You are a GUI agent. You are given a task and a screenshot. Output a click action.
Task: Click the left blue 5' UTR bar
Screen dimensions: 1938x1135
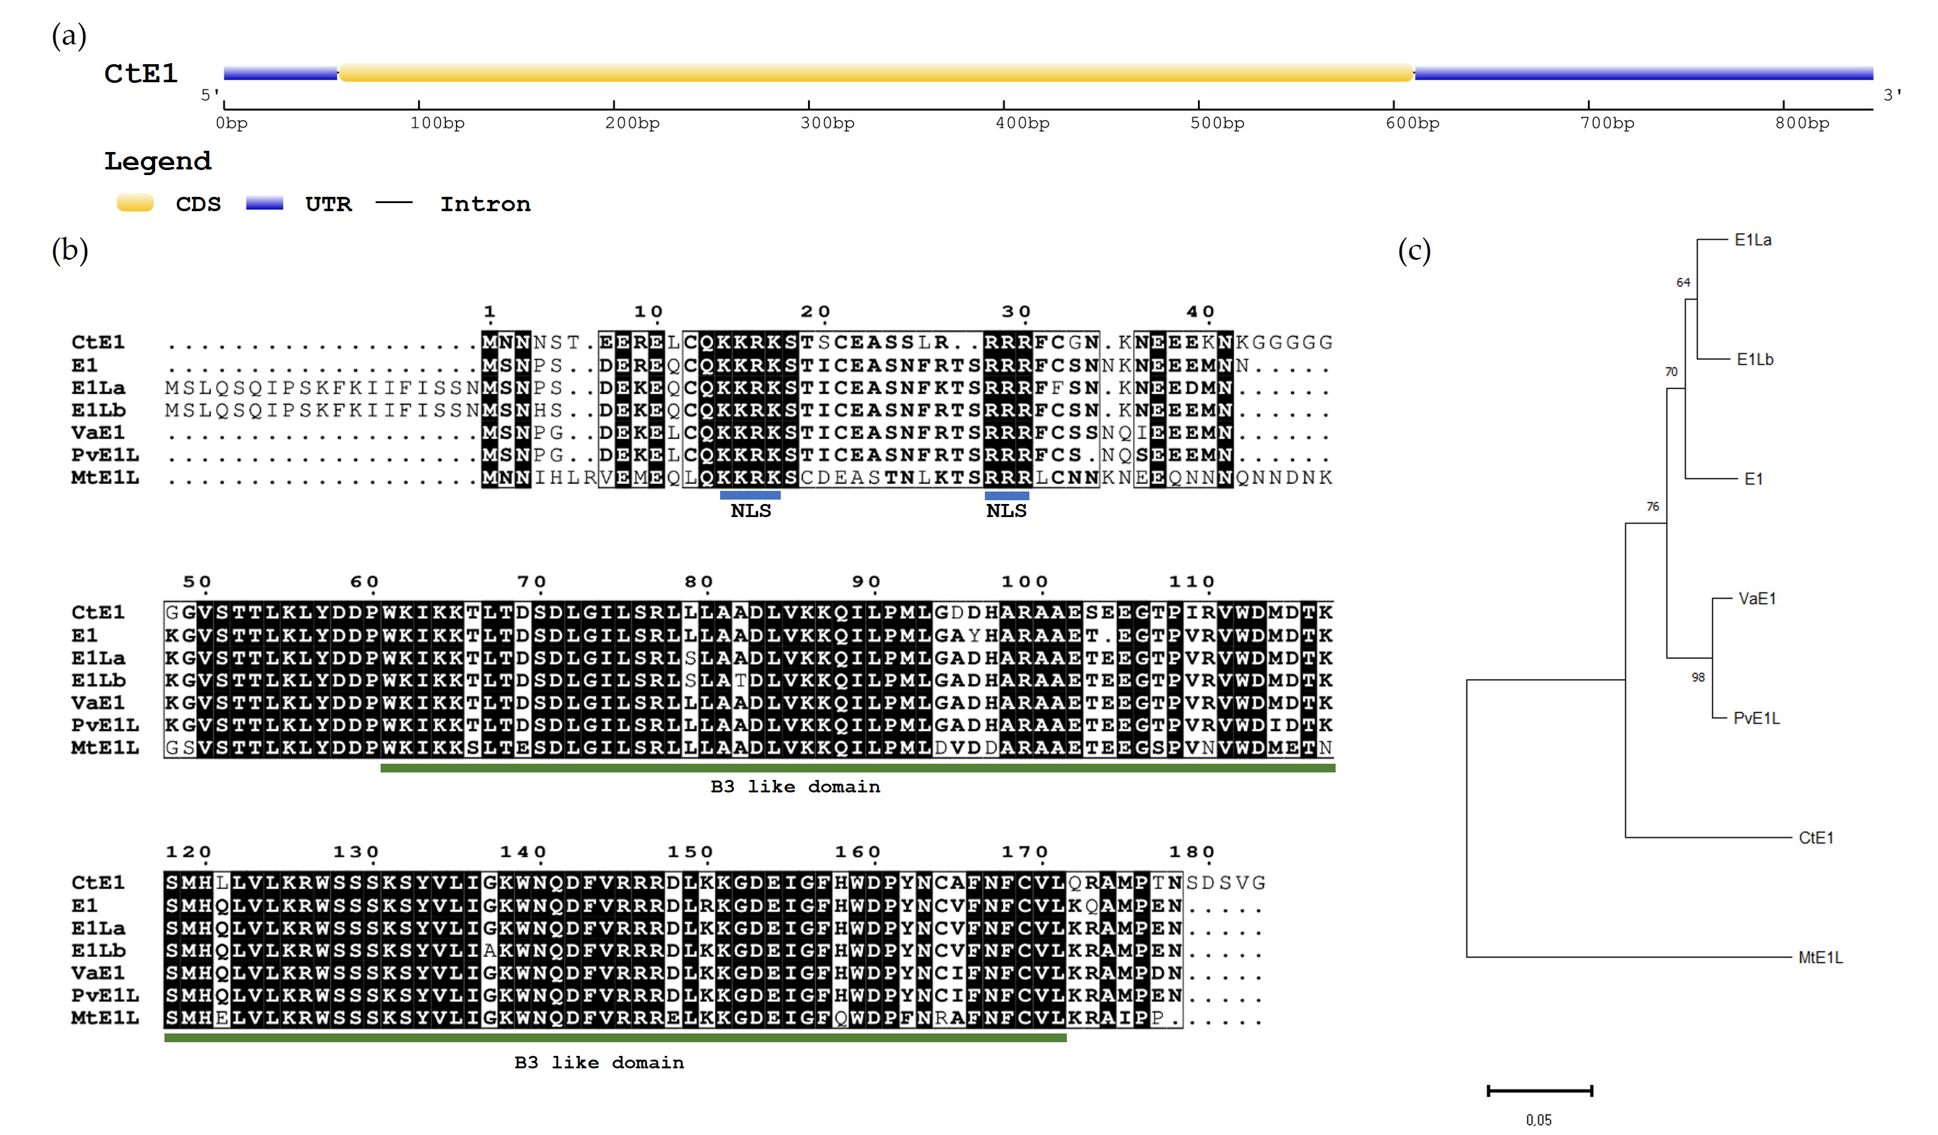pos(280,74)
